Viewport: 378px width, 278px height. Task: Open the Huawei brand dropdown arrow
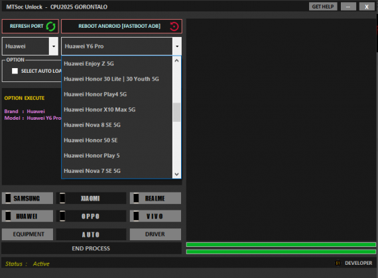54,46
